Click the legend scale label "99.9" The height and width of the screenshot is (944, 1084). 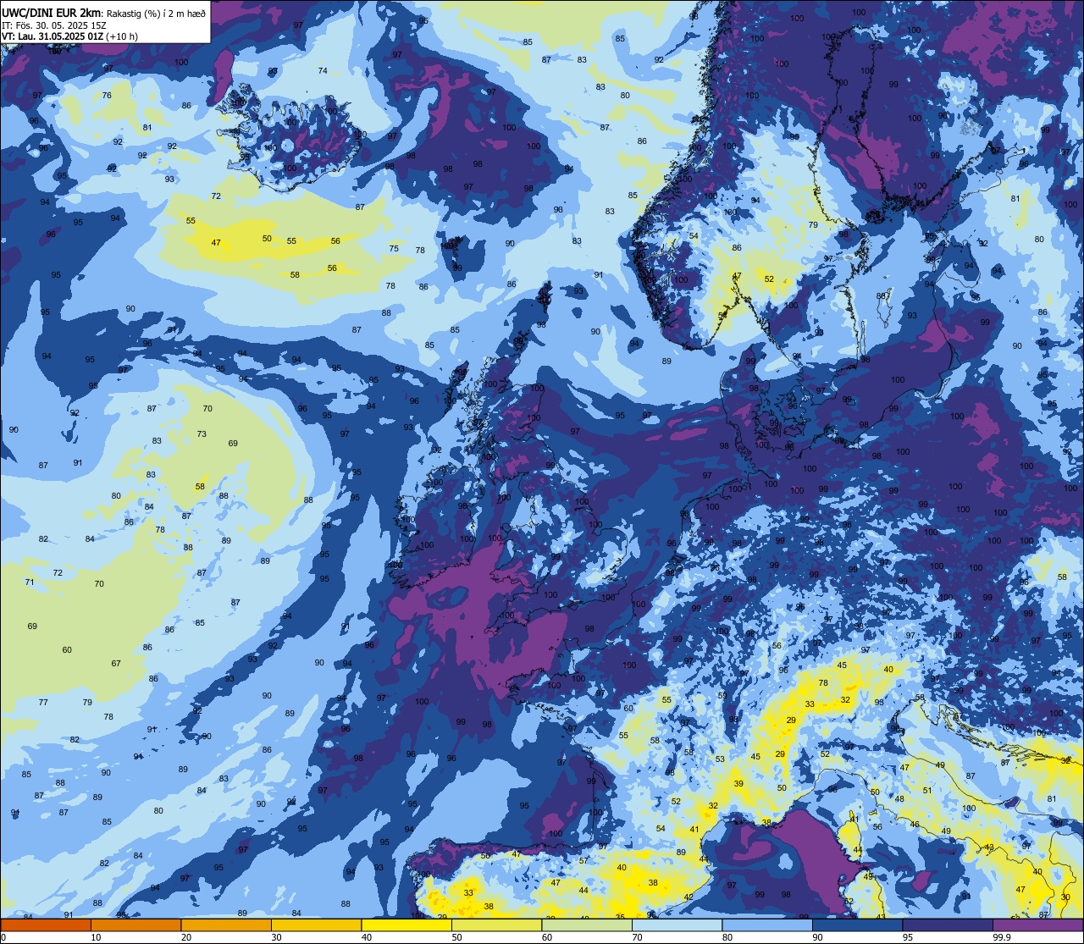click(x=1002, y=937)
